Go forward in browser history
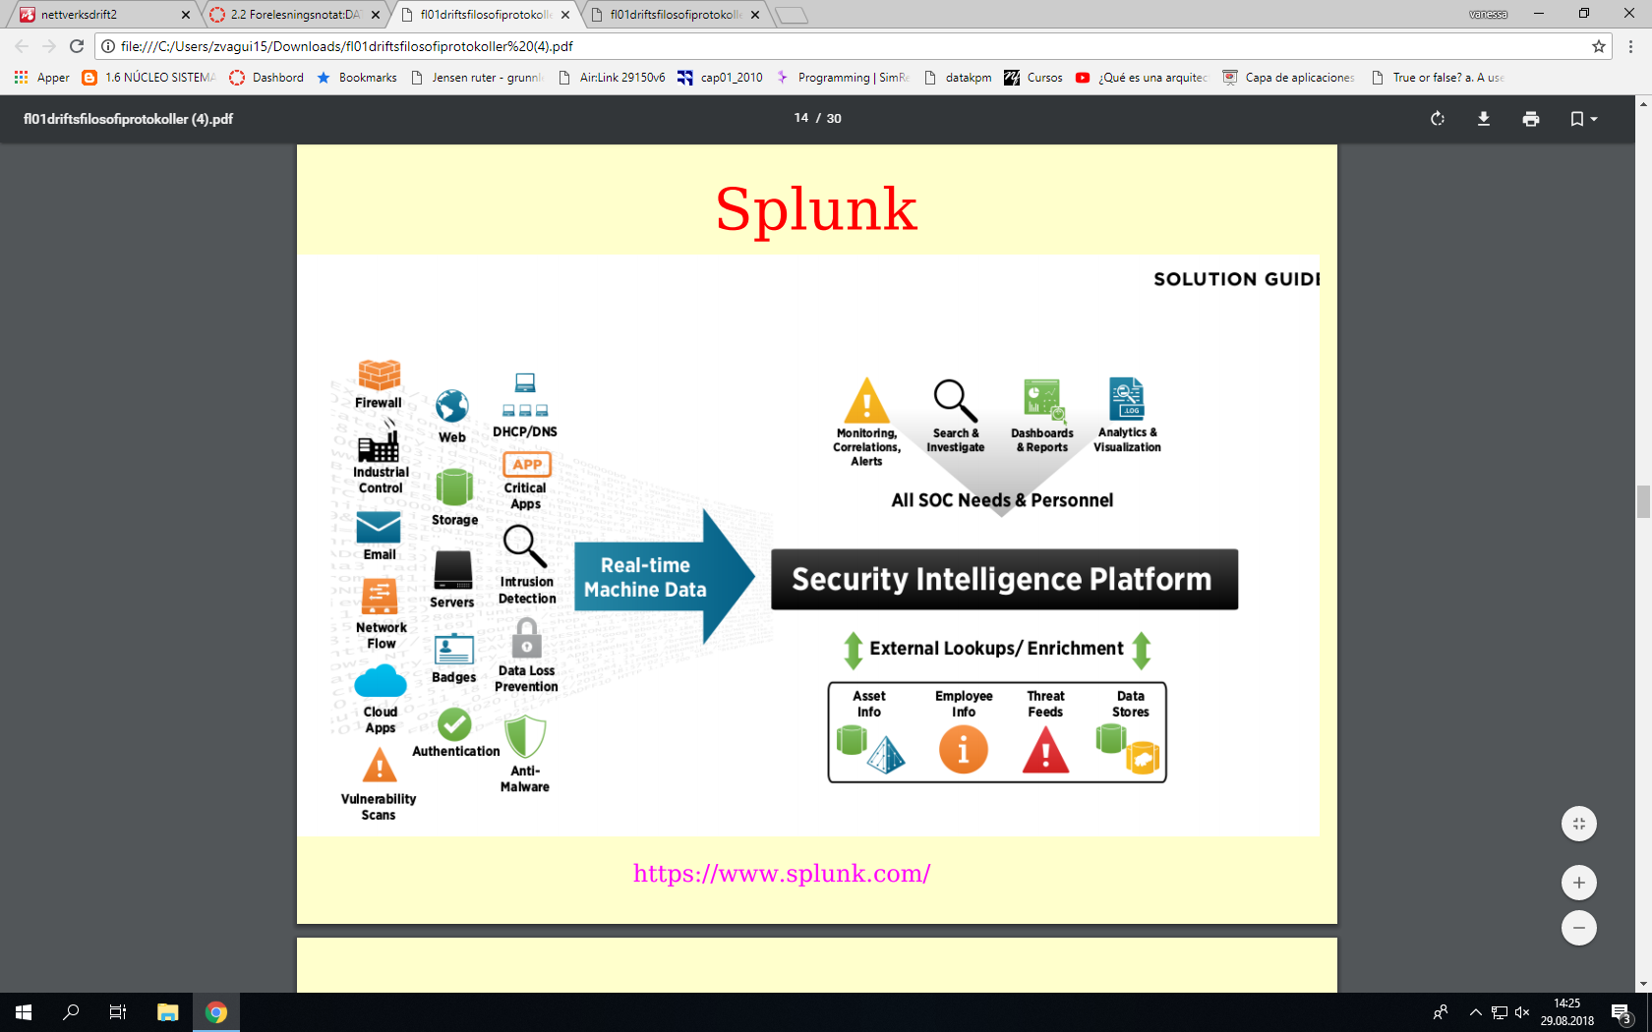Viewport: 1652px width, 1032px height. point(49,46)
